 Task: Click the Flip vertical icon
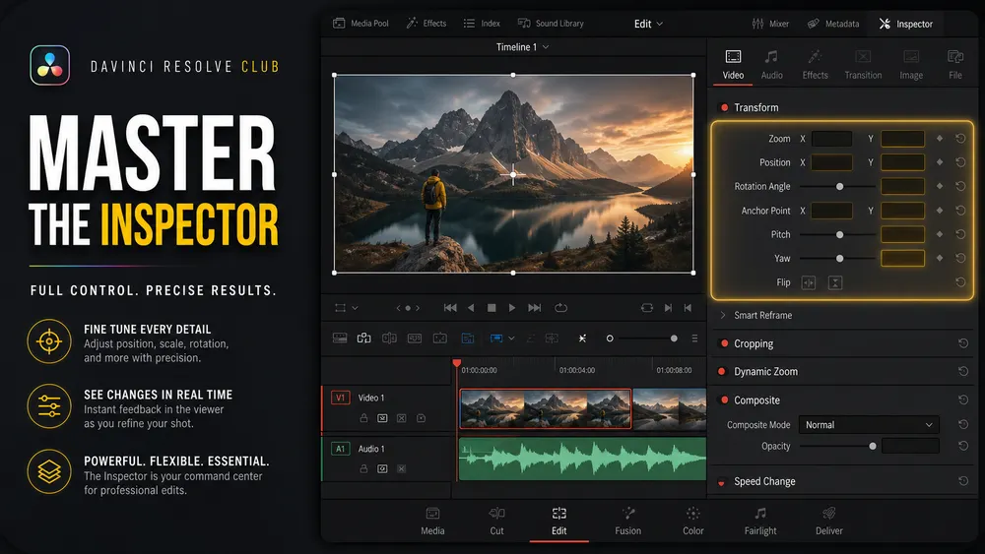click(835, 283)
